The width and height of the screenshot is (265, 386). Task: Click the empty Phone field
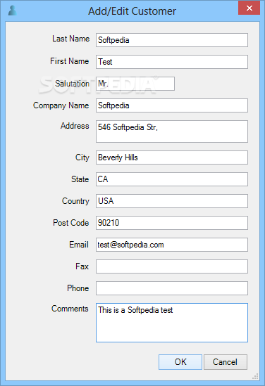(x=172, y=288)
